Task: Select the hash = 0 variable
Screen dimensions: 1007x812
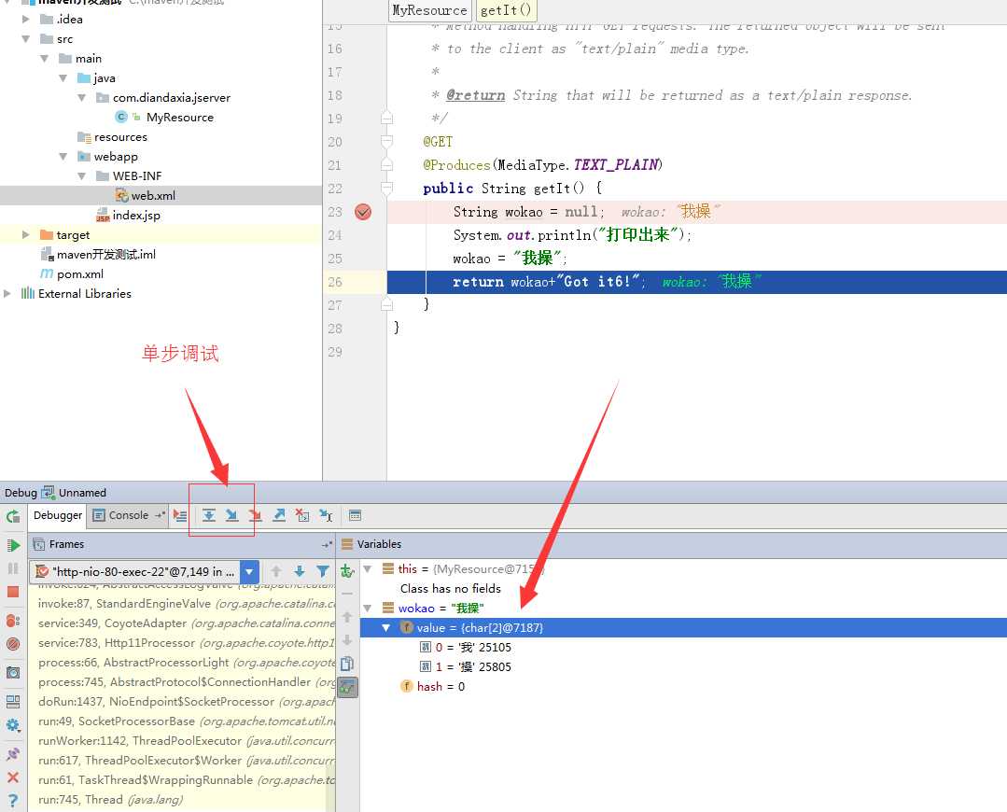Action: (441, 687)
